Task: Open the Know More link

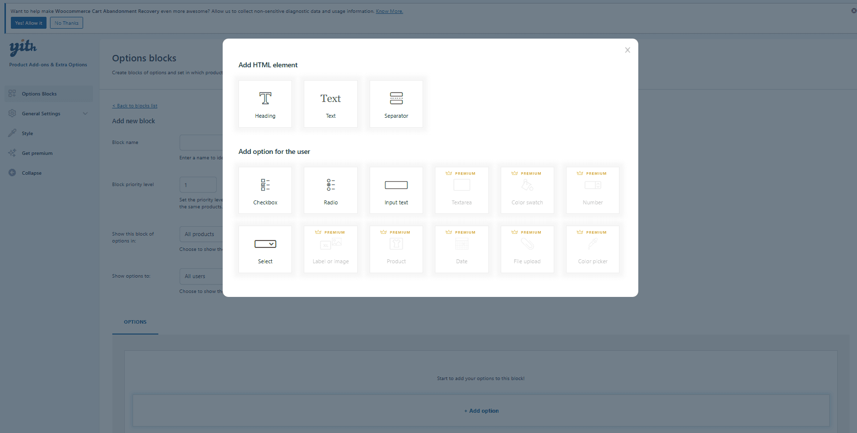Action: click(x=389, y=11)
